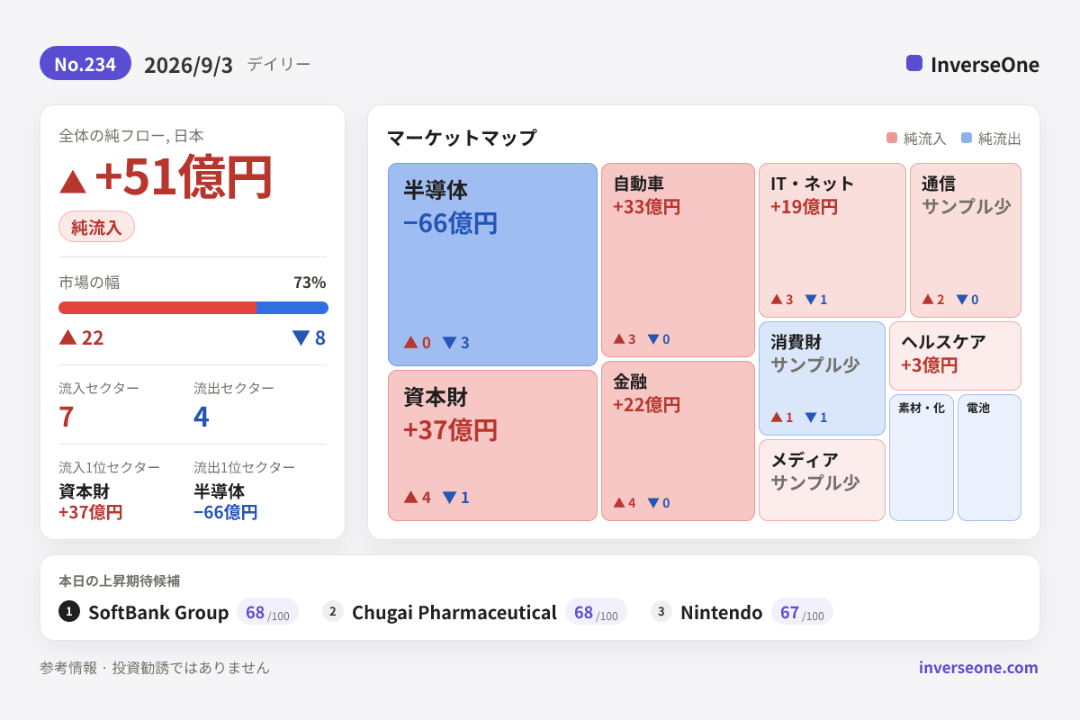Viewport: 1080px width, 720px height.
Task: Click the blue down-triangle in 半導体 tile
Action: (449, 343)
